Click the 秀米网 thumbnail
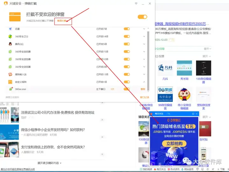The image size is (229, 172). point(184,68)
